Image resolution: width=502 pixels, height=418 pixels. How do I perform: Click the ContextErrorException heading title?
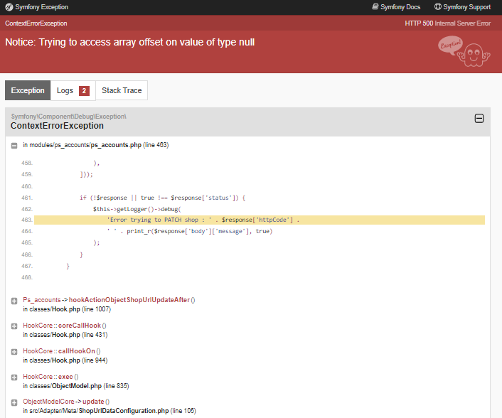point(57,126)
